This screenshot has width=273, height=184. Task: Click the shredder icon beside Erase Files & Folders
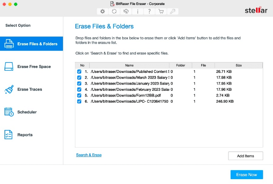(x=9, y=44)
